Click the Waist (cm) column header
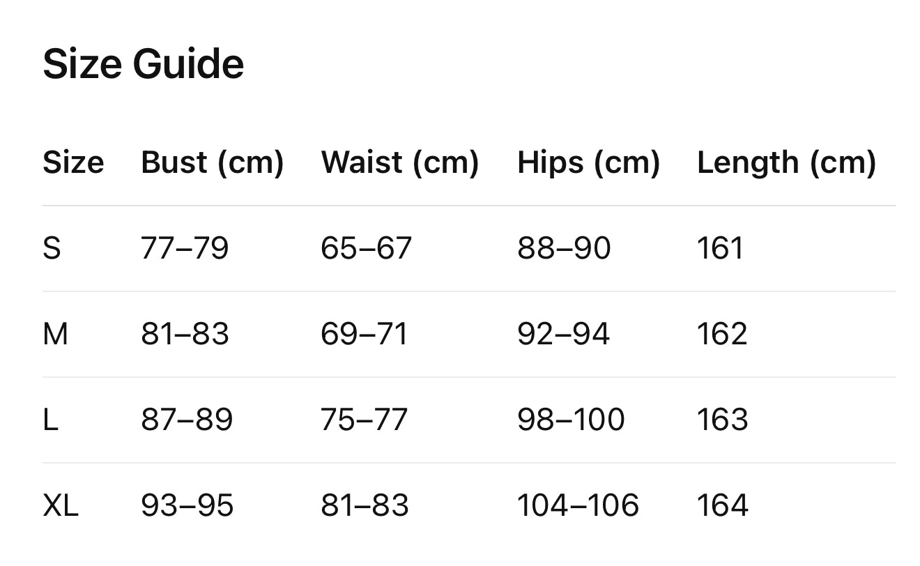This screenshot has height=566, width=920. click(399, 162)
